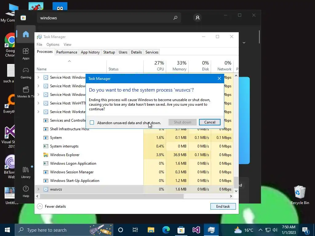Switch to the Details tab
The width and height of the screenshot is (315, 236).
tap(136, 52)
